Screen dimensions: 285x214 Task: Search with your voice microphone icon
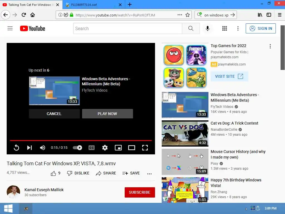coord(208,28)
